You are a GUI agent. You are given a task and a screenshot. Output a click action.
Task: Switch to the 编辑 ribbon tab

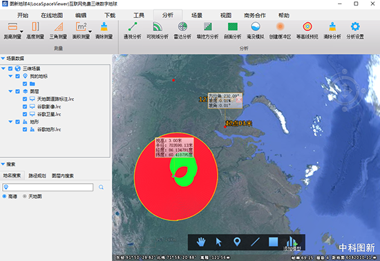coord(81,15)
